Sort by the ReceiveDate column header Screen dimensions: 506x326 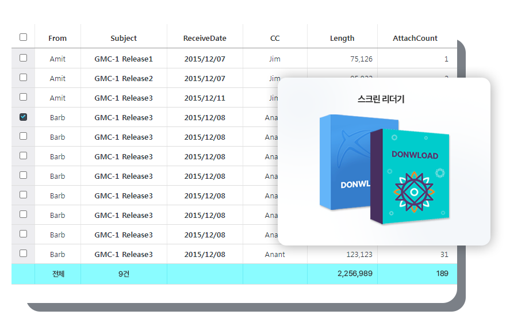[x=205, y=39]
